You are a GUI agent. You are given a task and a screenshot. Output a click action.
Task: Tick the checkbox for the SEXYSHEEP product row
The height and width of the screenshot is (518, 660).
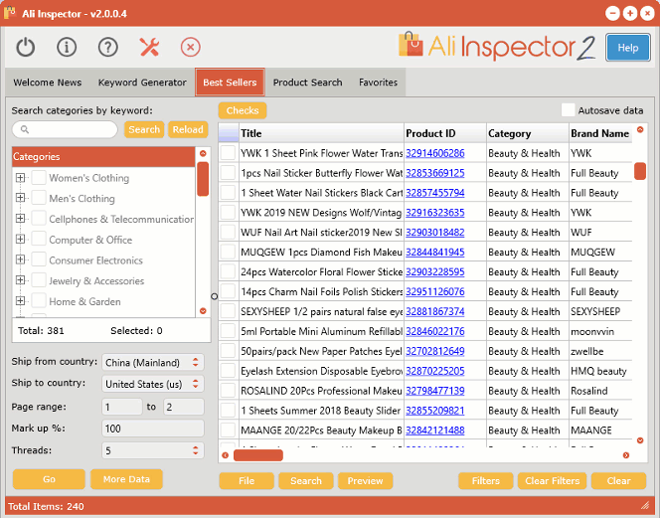[228, 311]
